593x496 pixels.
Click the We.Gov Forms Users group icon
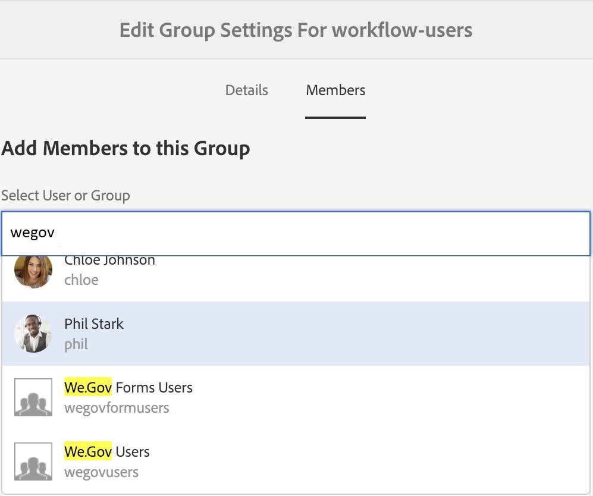pyautogui.click(x=33, y=397)
